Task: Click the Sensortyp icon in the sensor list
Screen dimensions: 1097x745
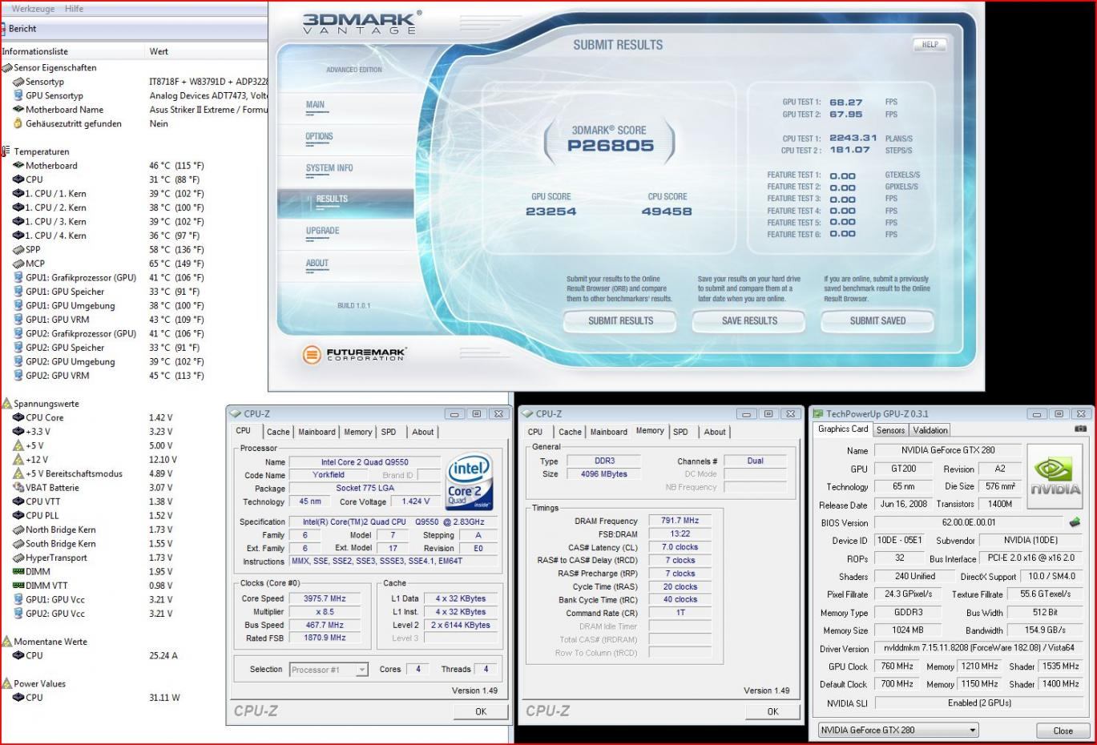Action: [x=18, y=82]
